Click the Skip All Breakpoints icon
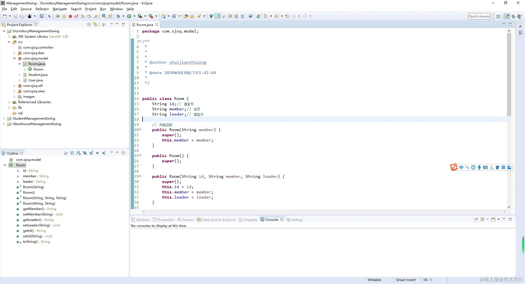Viewport: 525px width, 284px height. coord(49,16)
